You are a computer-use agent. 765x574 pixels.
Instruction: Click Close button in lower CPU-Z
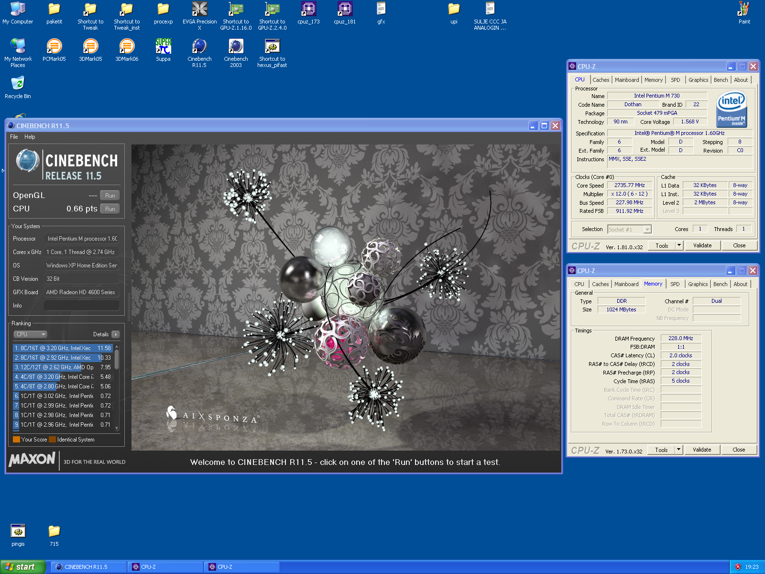[x=739, y=450]
